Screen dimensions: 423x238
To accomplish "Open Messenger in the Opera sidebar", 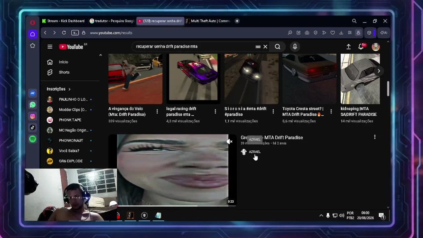I will 32,94.
